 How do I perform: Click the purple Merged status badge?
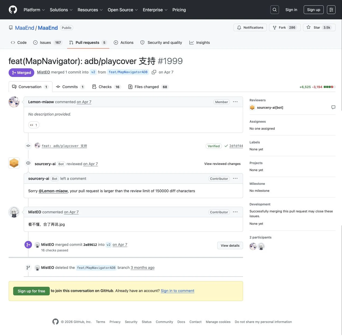[x=22, y=73]
